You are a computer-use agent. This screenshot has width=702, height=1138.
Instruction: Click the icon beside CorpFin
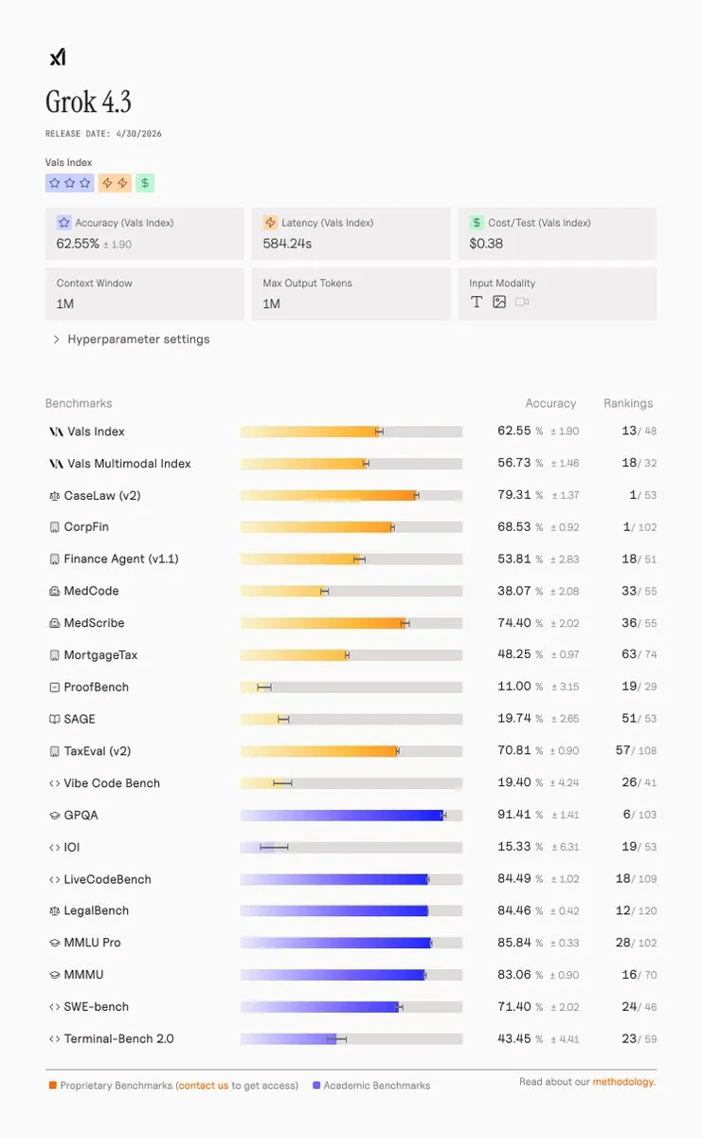pos(54,527)
